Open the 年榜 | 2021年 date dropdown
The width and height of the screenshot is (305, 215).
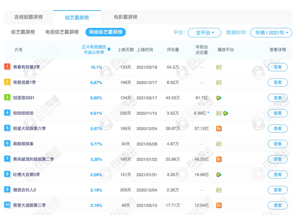click(271, 33)
